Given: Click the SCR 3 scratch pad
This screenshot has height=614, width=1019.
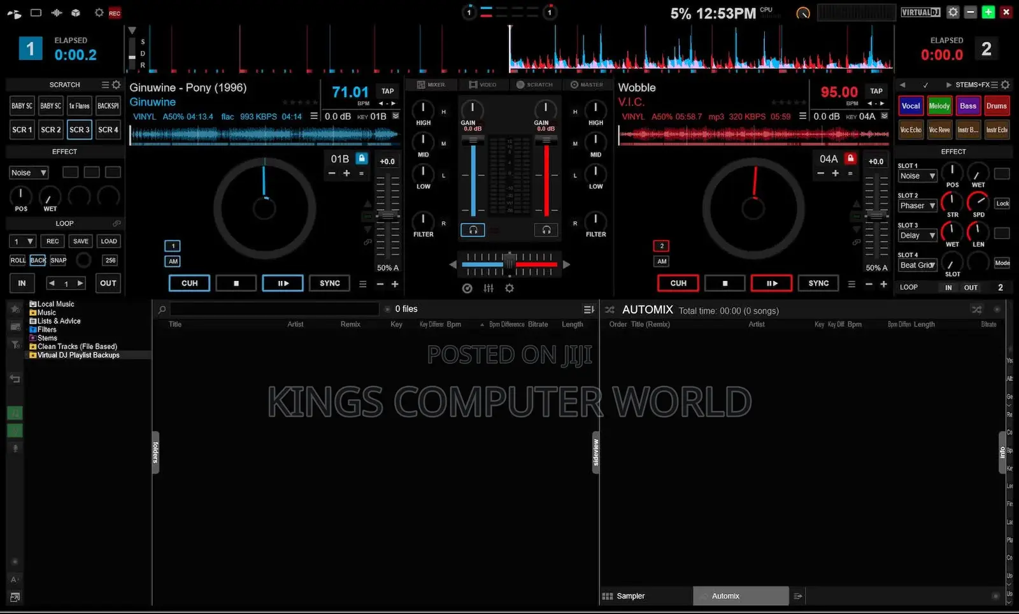Looking at the screenshot, I should (80, 130).
